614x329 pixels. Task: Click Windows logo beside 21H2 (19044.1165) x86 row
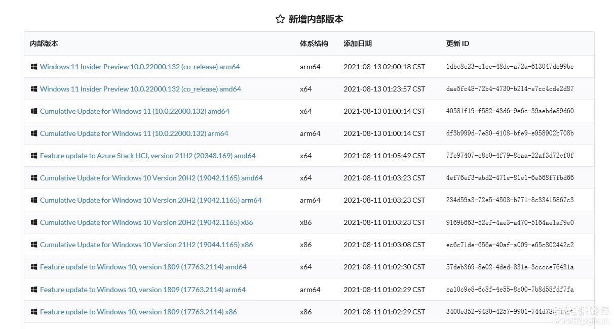(34, 245)
